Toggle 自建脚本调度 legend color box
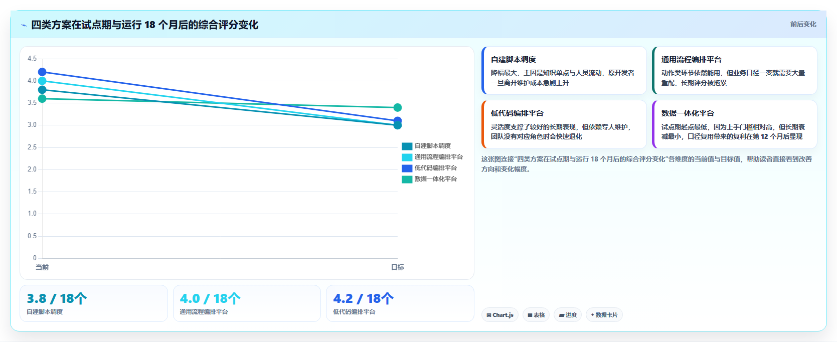 407,146
